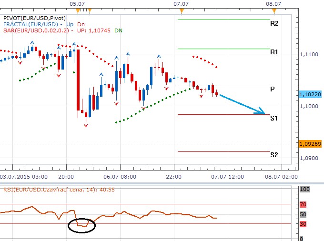Click the orange 1,09269 price tag
Viewport: 324px width, 241px height.
(311, 143)
